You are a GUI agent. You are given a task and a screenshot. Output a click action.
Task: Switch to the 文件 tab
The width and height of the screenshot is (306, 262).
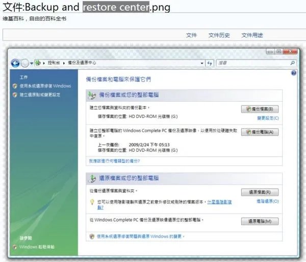point(191,35)
